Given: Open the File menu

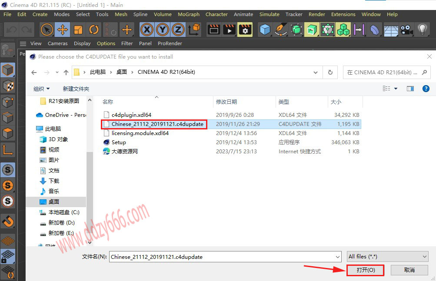Looking at the screenshot, I should click(7, 14).
